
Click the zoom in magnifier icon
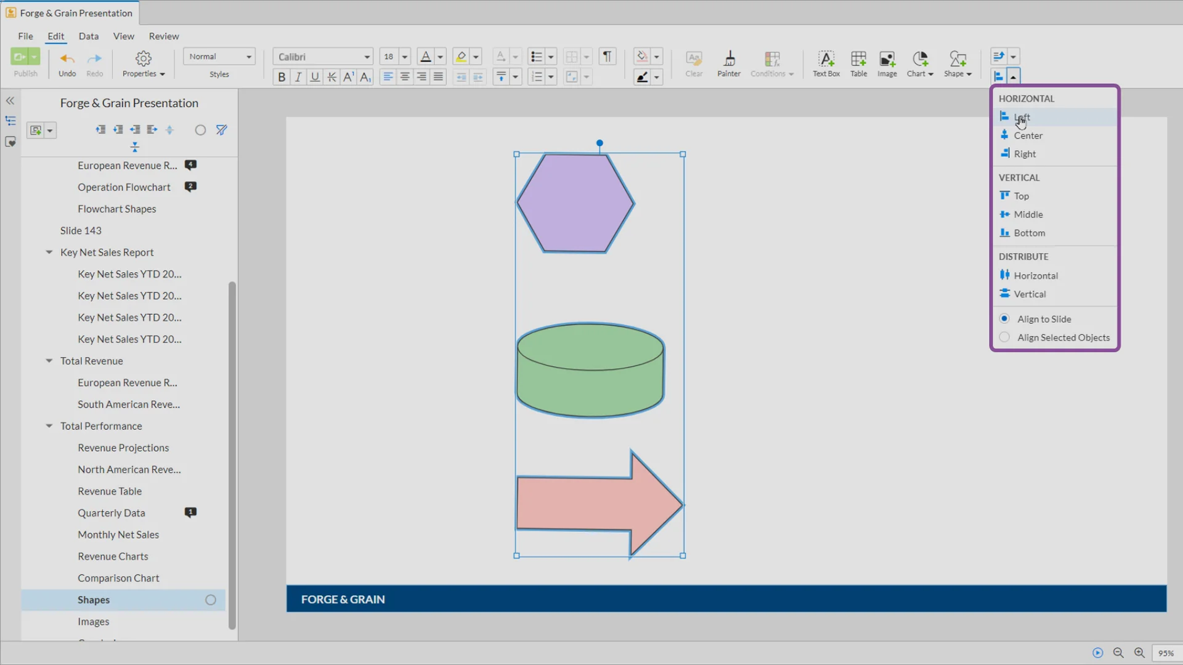click(1139, 653)
